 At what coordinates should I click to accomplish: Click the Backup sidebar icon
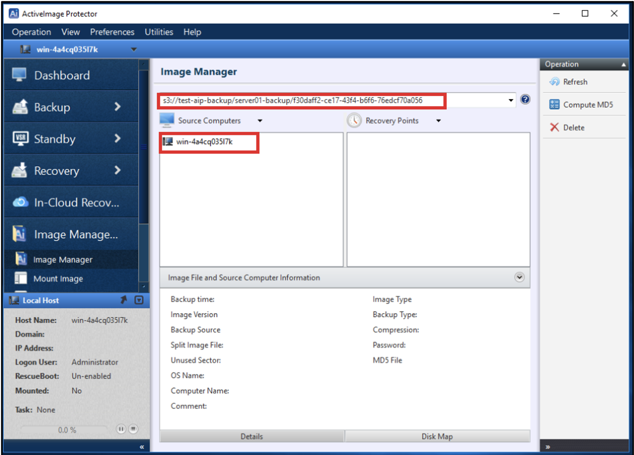click(x=20, y=107)
